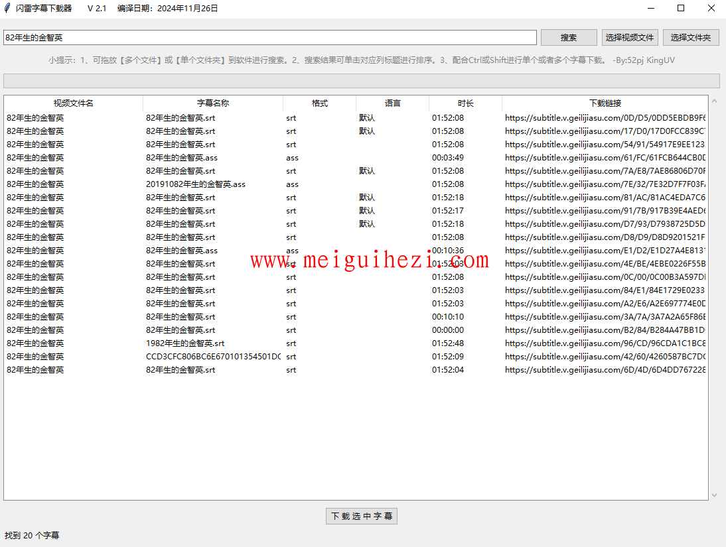Image resolution: width=726 pixels, height=547 pixels.
Task: Sort by 视频文件名 column header
Action: pos(73,103)
